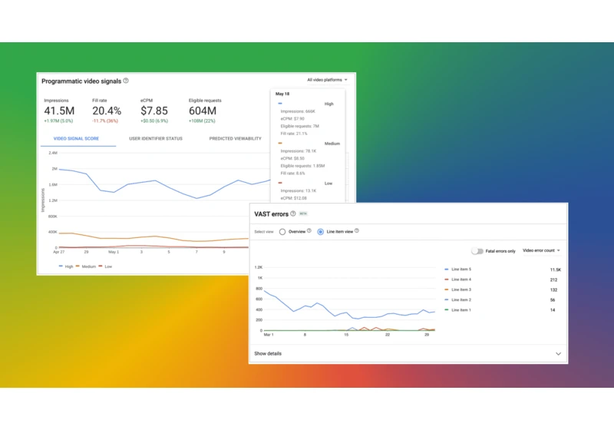Click the $7.85 eCPM value
Image resolution: width=614 pixels, height=430 pixels.
coord(154,111)
